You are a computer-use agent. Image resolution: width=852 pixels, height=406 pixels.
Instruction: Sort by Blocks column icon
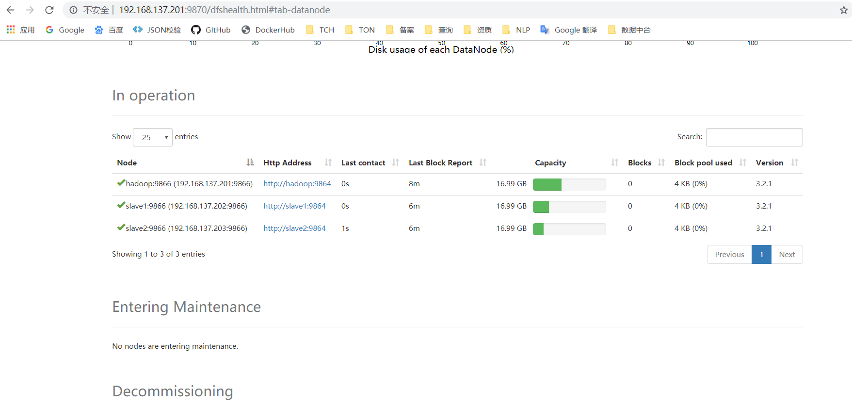[x=661, y=162]
